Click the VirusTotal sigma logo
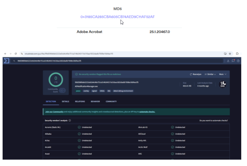 6,61
